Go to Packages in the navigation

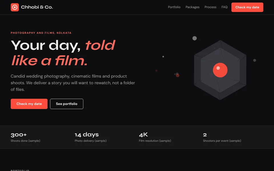coord(192,7)
